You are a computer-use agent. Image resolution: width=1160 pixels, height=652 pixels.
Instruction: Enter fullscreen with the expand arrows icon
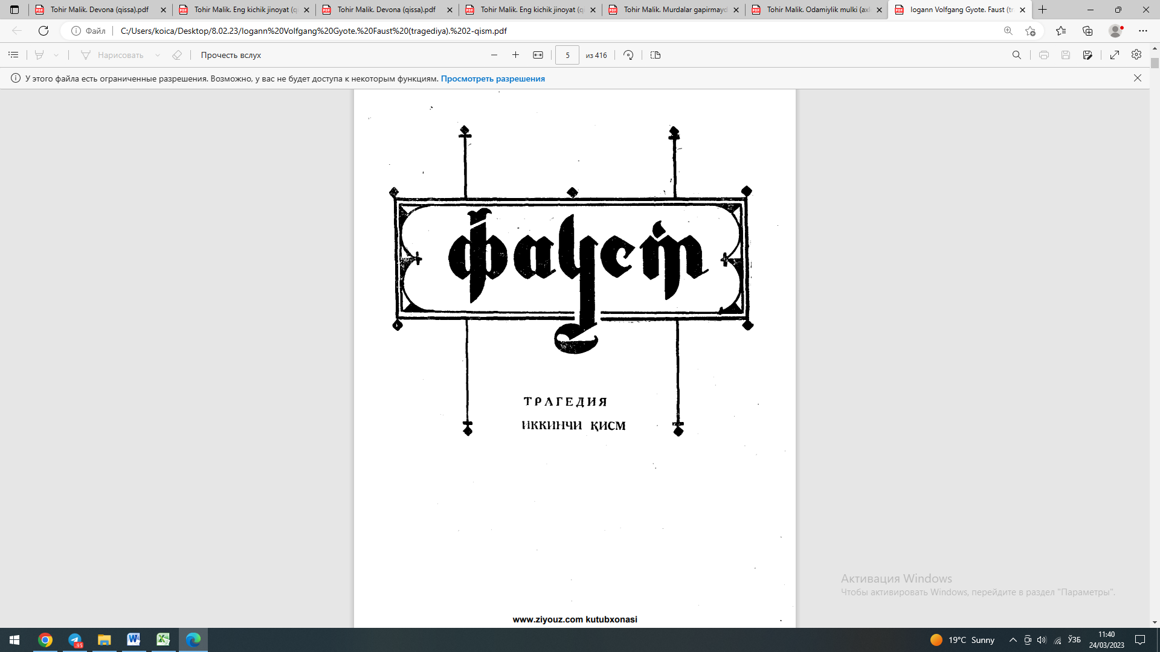(1115, 55)
